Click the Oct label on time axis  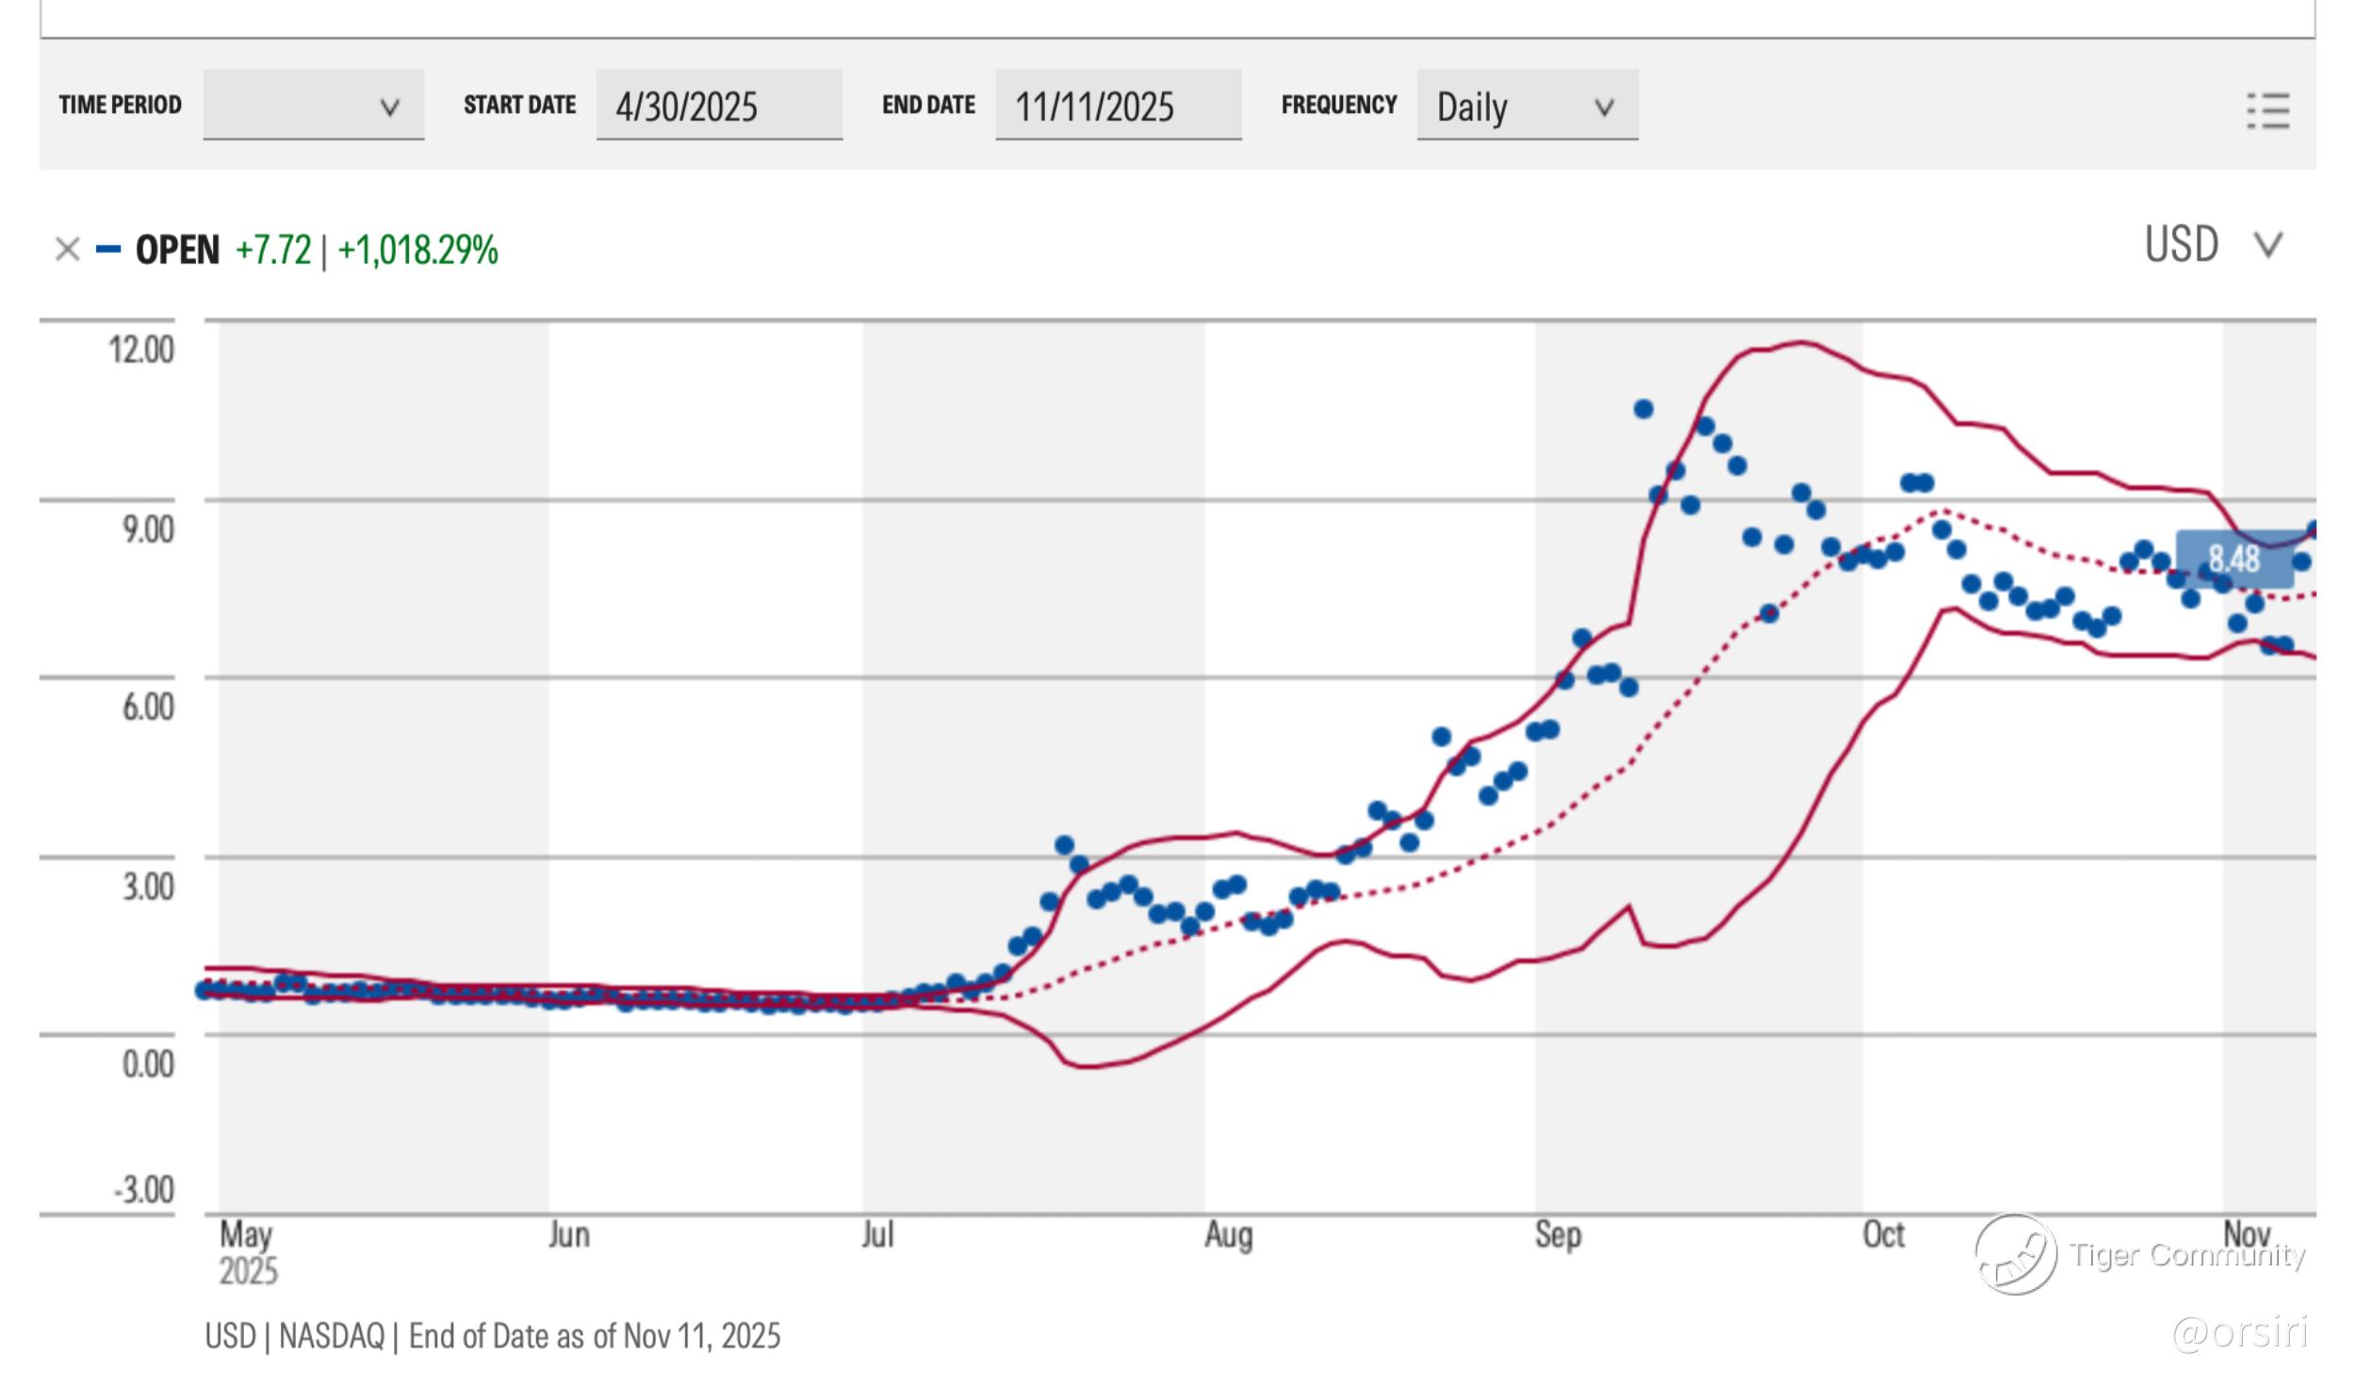(1883, 1234)
